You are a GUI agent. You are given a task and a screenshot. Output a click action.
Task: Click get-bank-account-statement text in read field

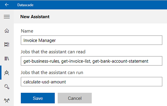coord(120,61)
